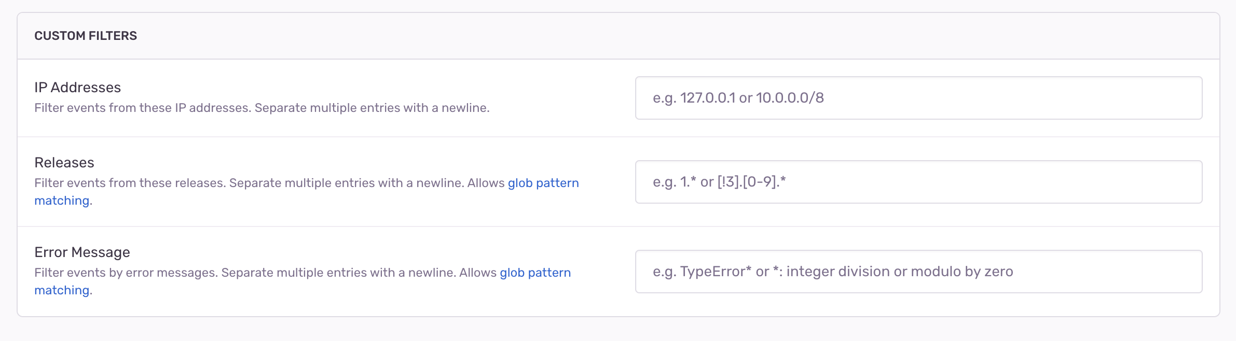
Task: Click the CUSTOM FILTERS panel header
Action: coord(618,36)
